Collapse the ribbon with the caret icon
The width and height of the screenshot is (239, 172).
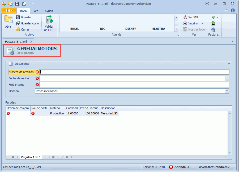(226, 10)
